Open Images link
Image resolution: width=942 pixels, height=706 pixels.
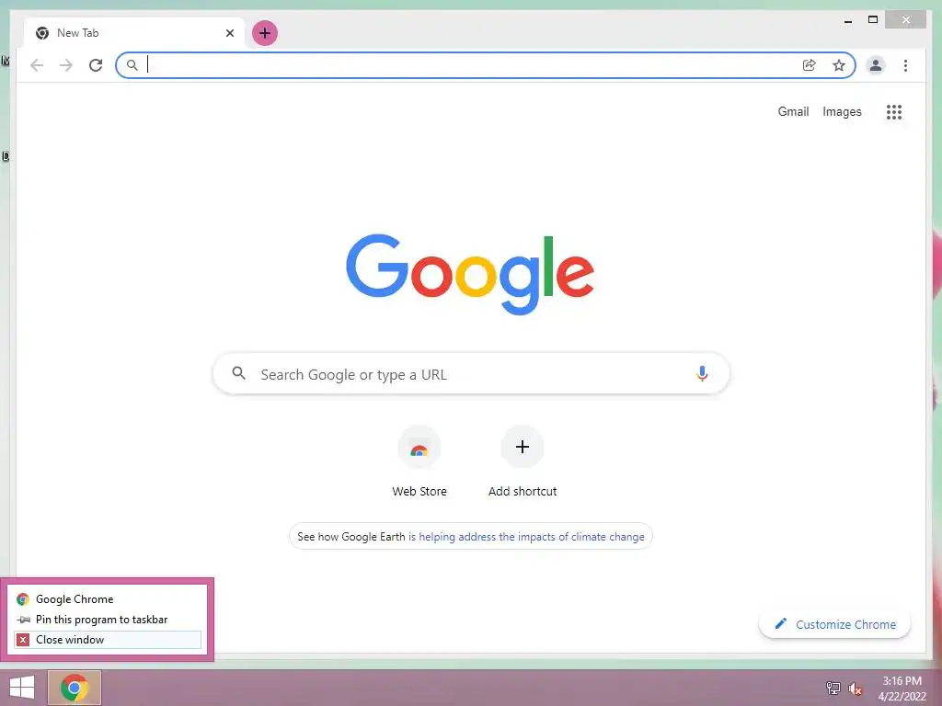842,111
